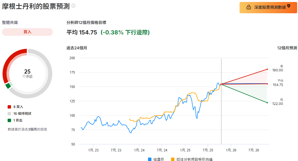The height and width of the screenshot is (161, 298).
Task: Click the average forecast 154.75 endpoint dot
Action: click(267, 84)
